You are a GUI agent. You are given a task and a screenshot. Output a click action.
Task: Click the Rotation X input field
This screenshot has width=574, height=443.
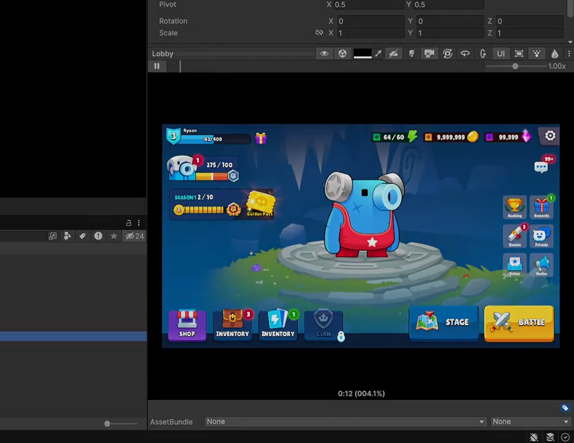369,21
